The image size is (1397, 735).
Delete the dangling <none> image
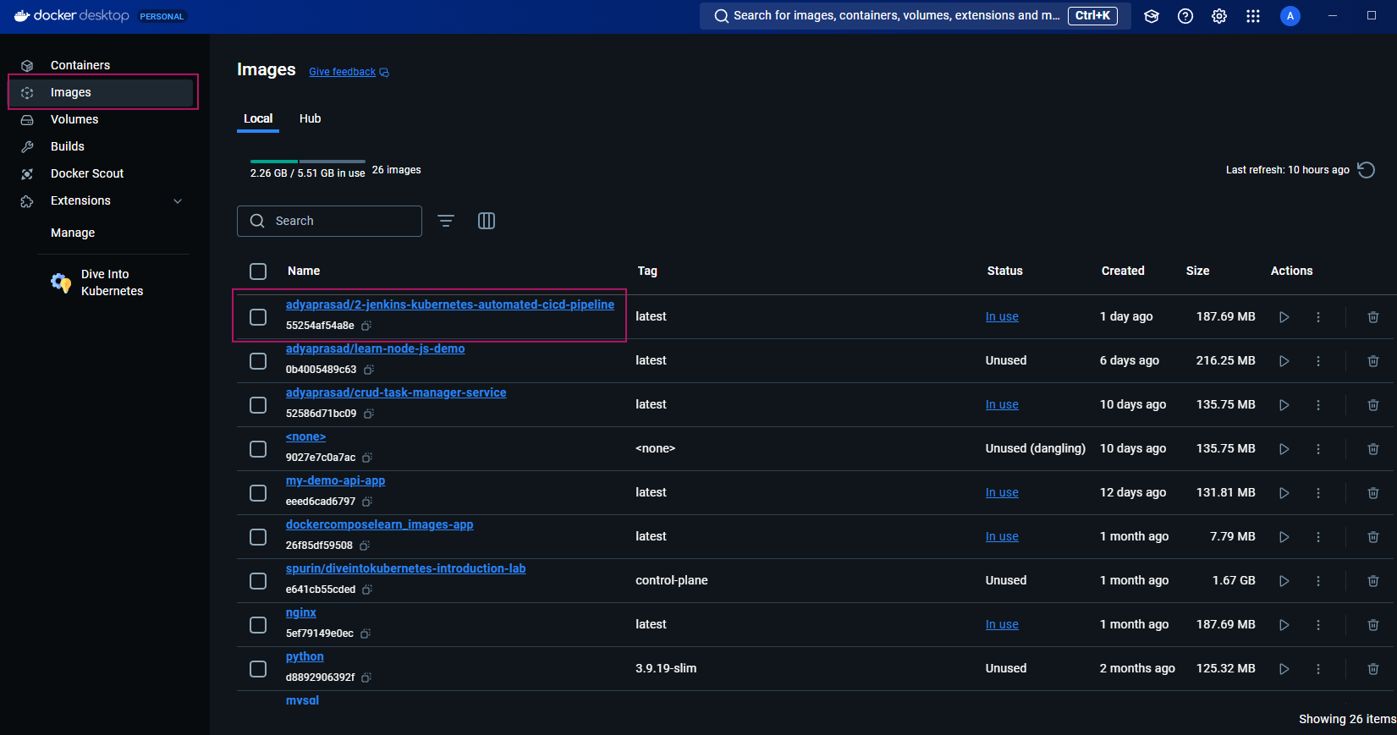1373,449
